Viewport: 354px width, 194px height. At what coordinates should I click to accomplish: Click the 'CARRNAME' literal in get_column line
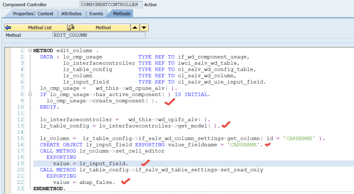tap(299, 138)
